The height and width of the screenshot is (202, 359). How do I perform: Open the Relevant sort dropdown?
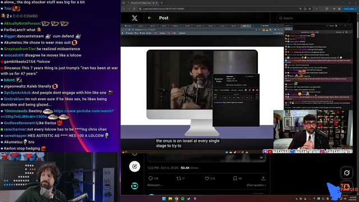click(x=155, y=185)
